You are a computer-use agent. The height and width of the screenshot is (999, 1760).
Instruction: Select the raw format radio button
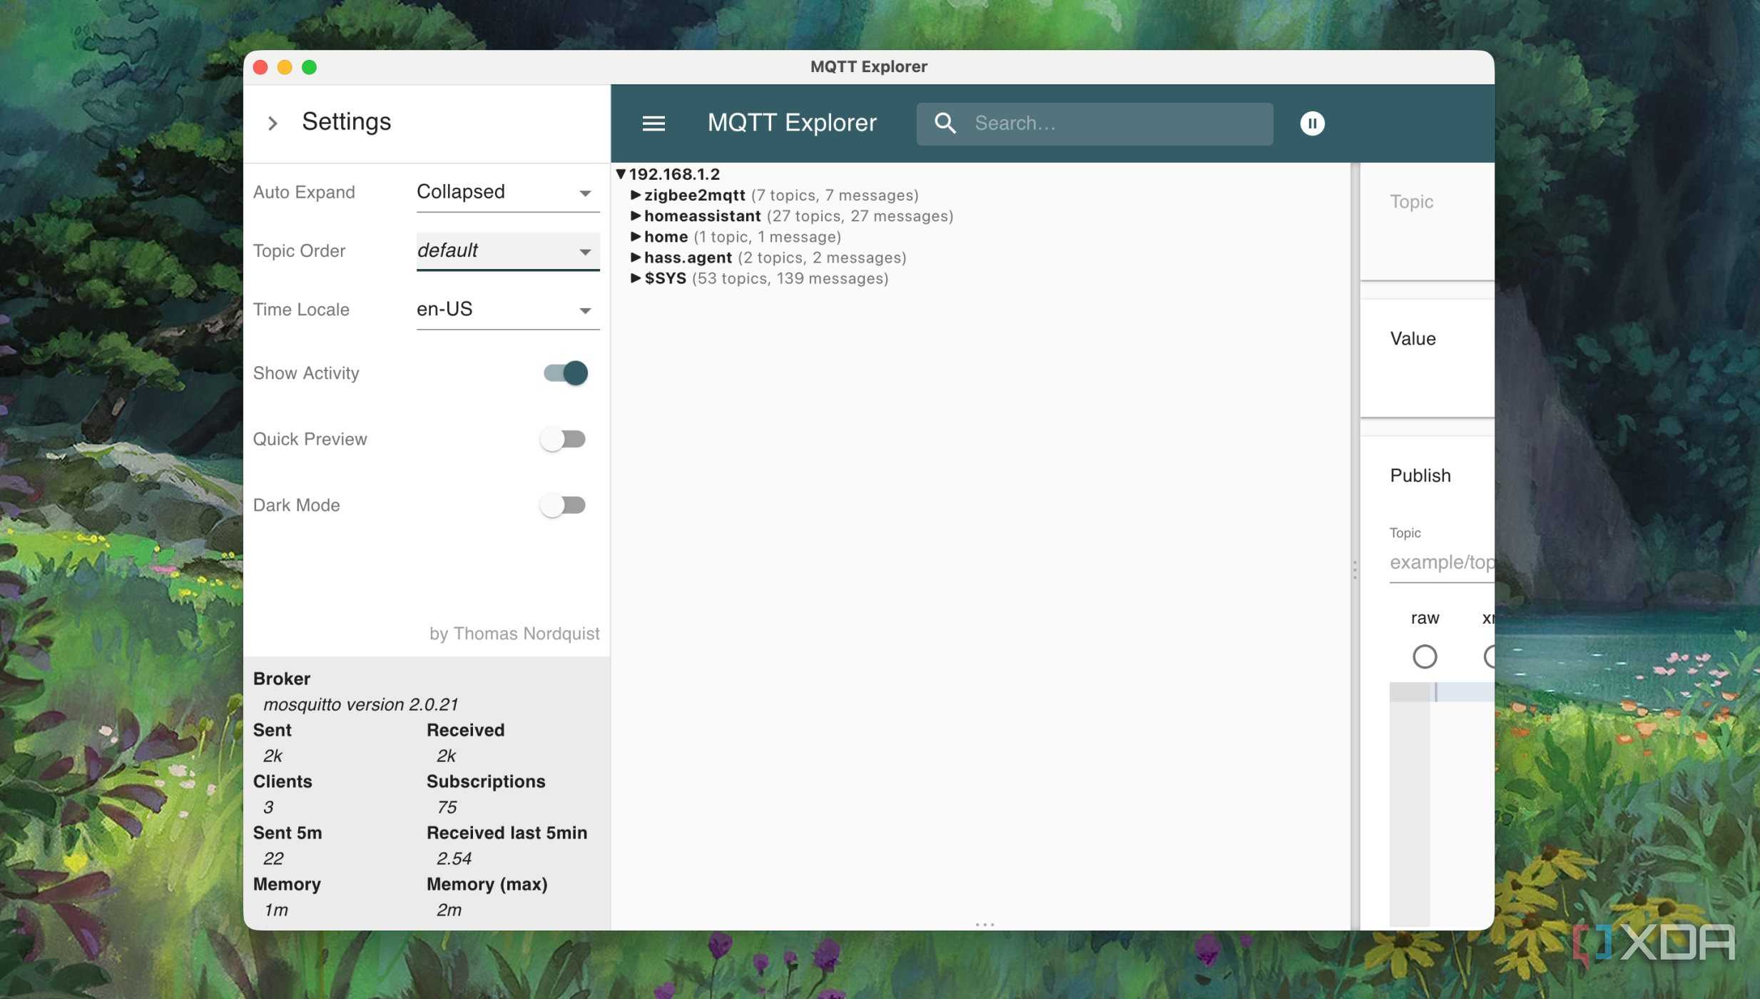point(1424,656)
